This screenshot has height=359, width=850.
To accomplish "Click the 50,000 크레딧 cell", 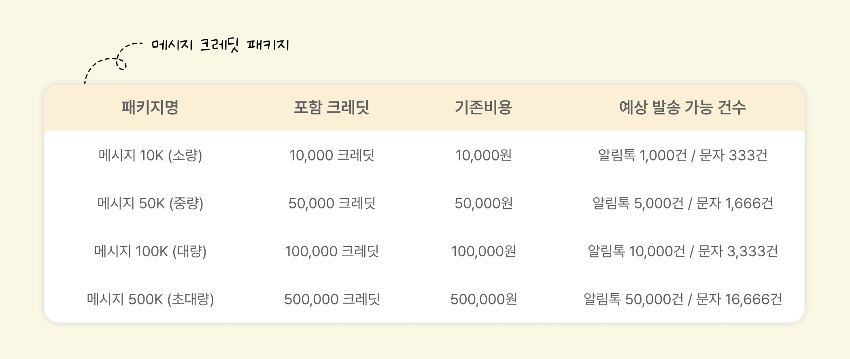I will (331, 203).
